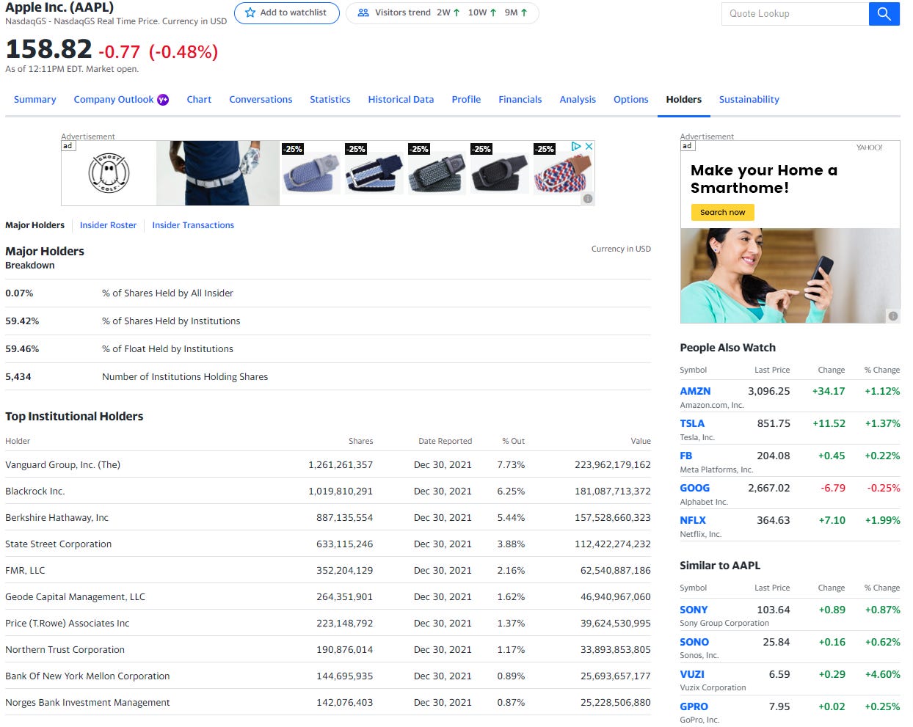Open the TSLA ticker link
This screenshot has height=727, width=913.
pos(692,424)
